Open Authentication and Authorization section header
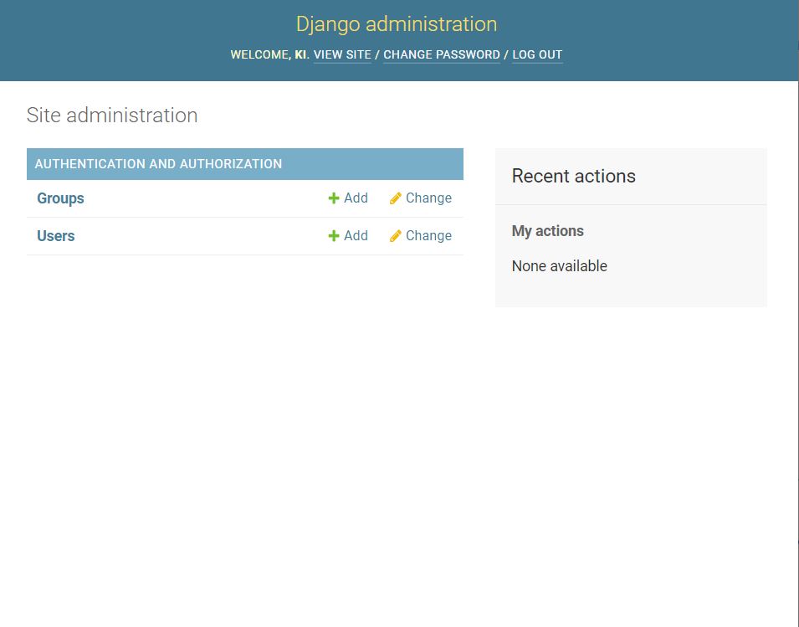The image size is (799, 627). [x=158, y=163]
